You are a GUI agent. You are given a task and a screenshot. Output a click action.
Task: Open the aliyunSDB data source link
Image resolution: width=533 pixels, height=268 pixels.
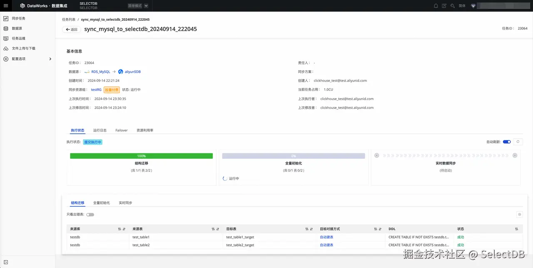click(x=133, y=72)
